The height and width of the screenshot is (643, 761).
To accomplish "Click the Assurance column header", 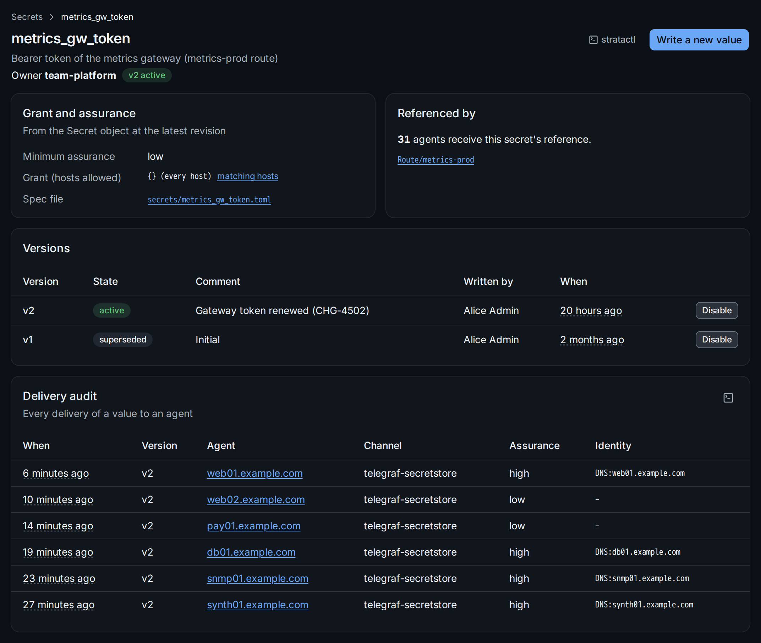I will [534, 445].
